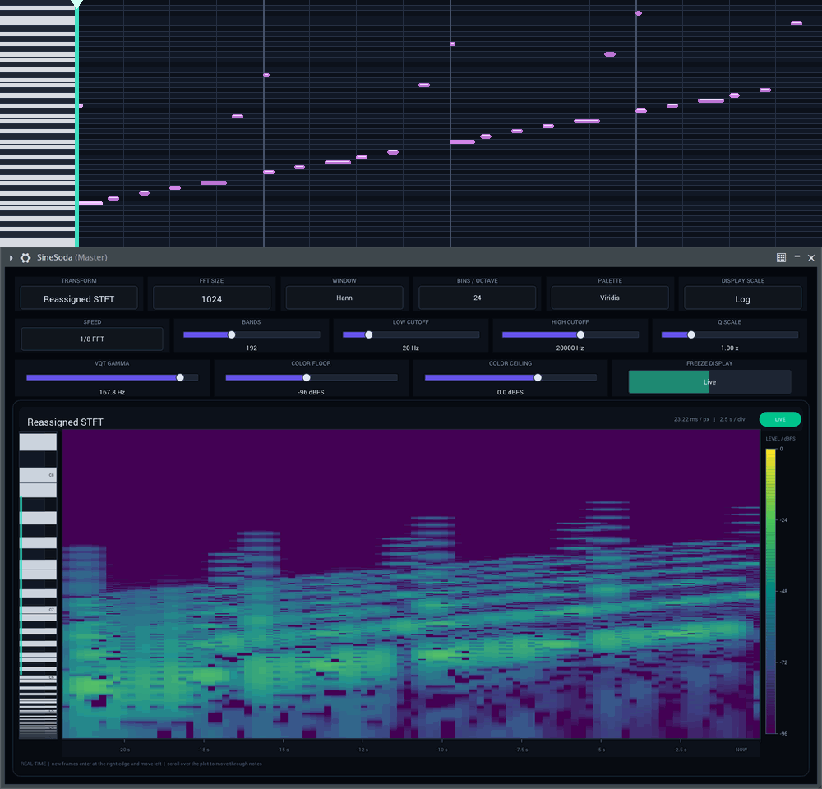This screenshot has height=789, width=822.
Task: Open the Display Scale dropdown showing Log
Action: click(742, 298)
